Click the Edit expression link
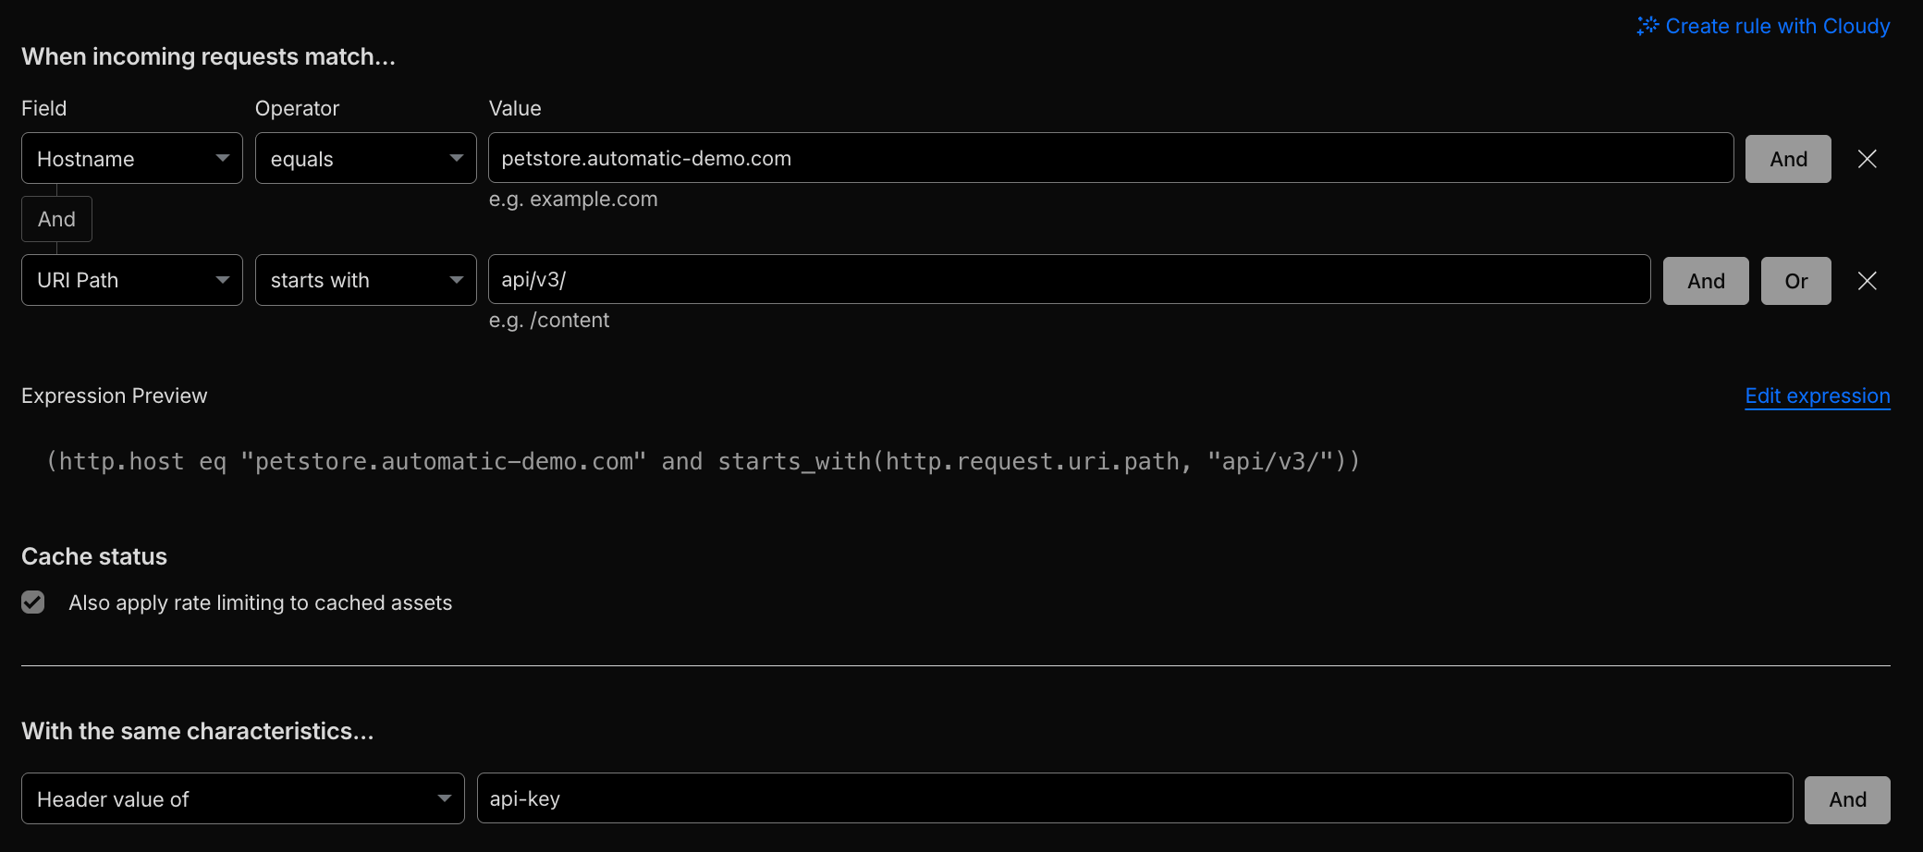 click(x=1816, y=396)
